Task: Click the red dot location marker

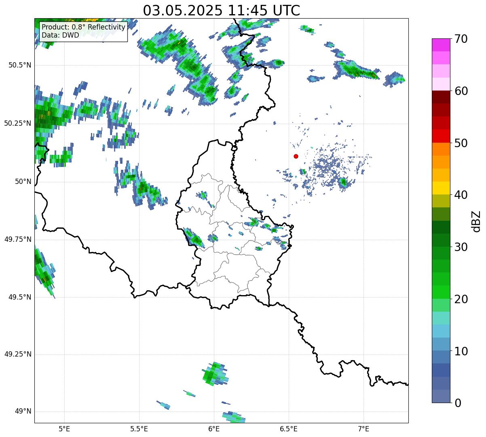Action: click(296, 156)
